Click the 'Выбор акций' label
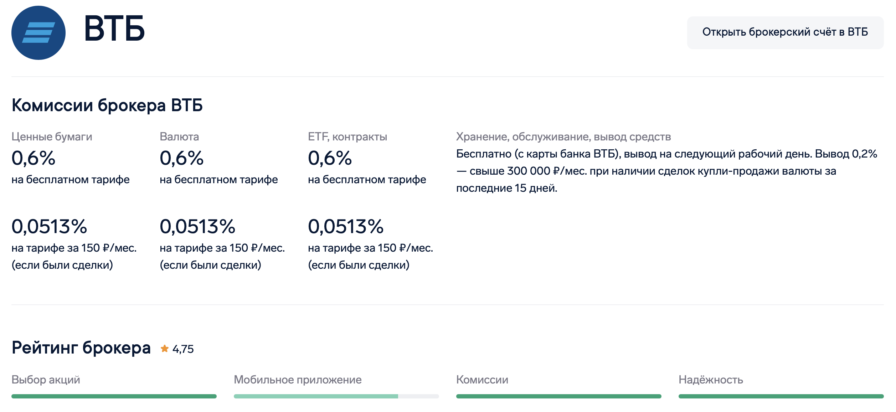The height and width of the screenshot is (412, 896). tap(46, 380)
